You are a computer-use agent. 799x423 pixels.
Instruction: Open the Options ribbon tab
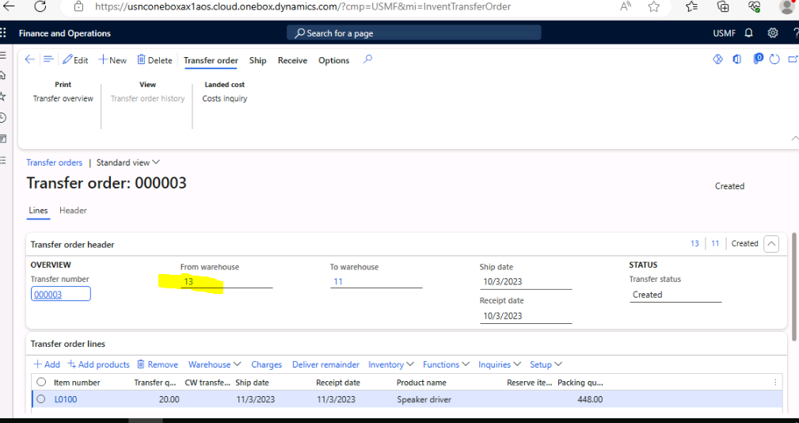point(333,60)
